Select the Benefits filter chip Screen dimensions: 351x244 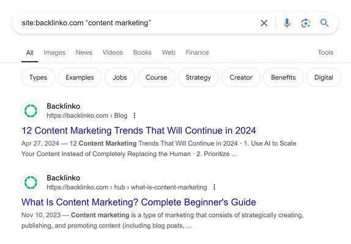[x=283, y=77]
